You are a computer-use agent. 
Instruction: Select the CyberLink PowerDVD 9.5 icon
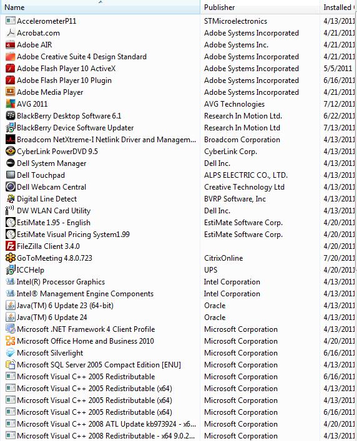(x=11, y=151)
